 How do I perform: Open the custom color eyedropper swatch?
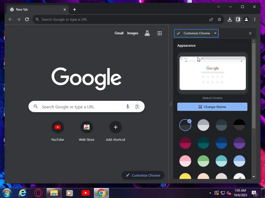point(239,176)
